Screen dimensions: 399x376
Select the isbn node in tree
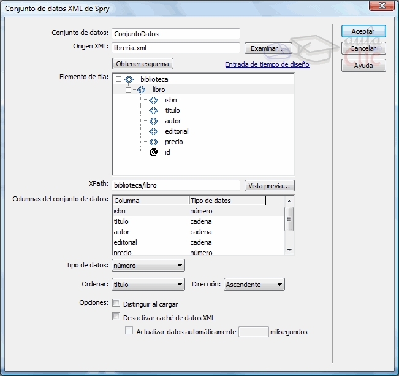(x=171, y=100)
